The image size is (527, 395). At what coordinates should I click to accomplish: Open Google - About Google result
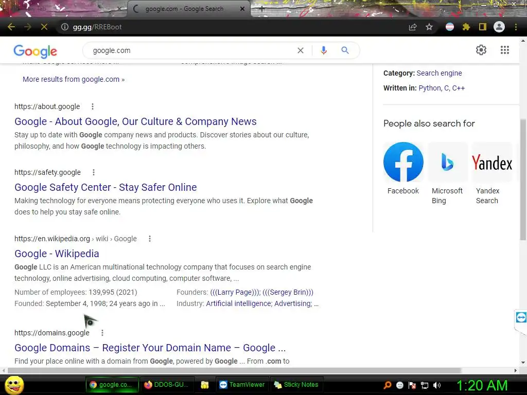click(x=135, y=121)
